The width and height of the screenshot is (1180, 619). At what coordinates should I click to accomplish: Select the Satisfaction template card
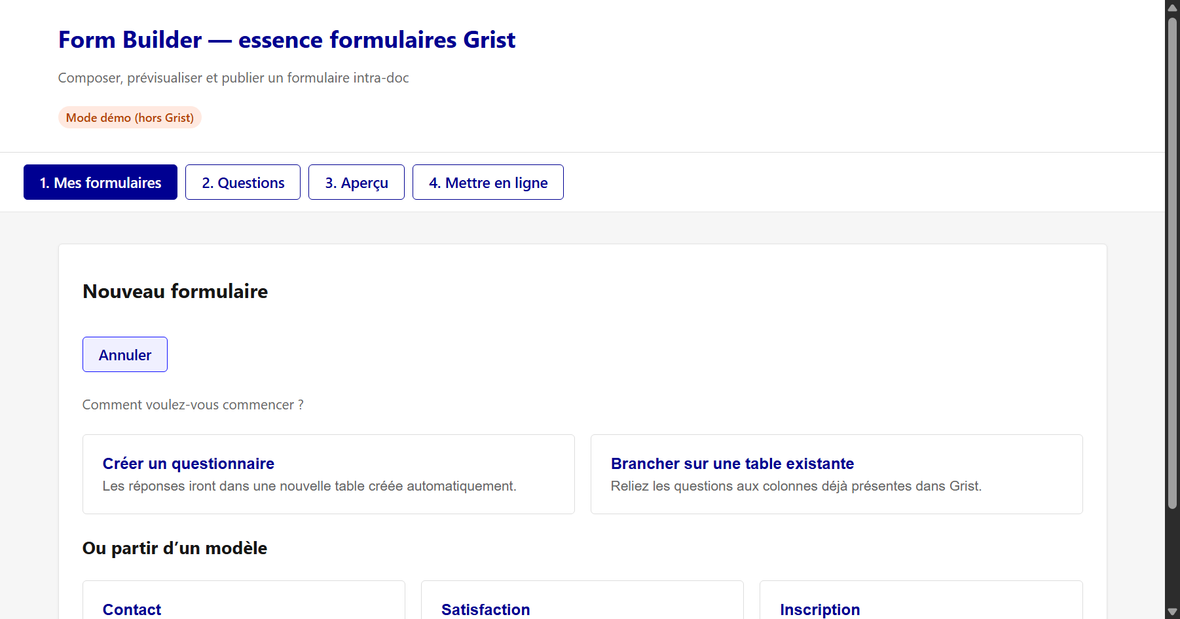coord(582,600)
